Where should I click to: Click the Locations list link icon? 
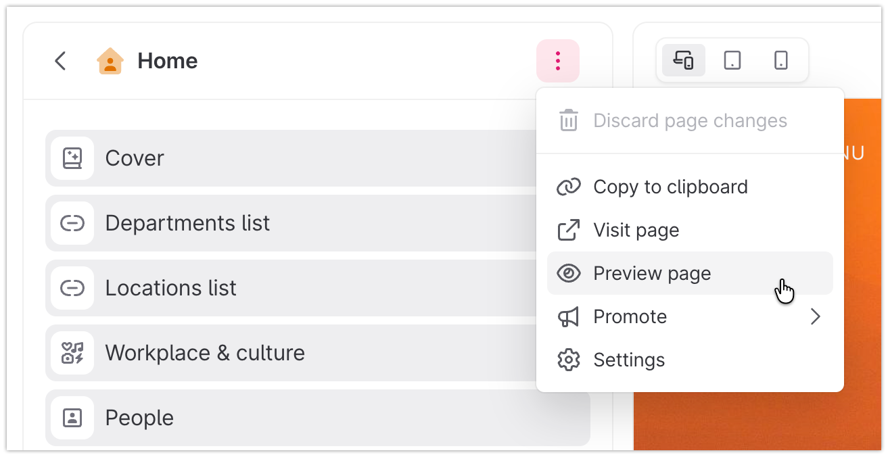tap(72, 288)
